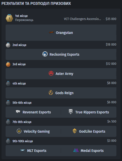
Task: Click the True Rippers Esports shield logo
Action: point(71,112)
